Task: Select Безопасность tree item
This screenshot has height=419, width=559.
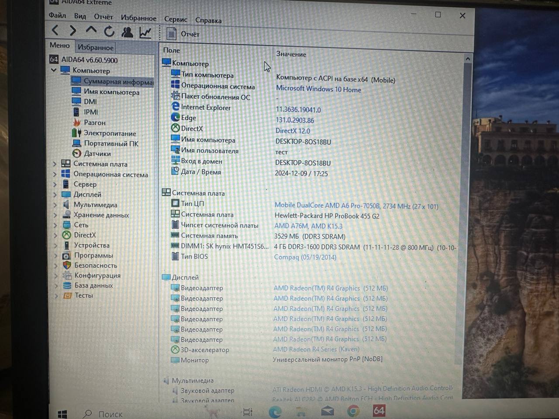Action: point(90,265)
